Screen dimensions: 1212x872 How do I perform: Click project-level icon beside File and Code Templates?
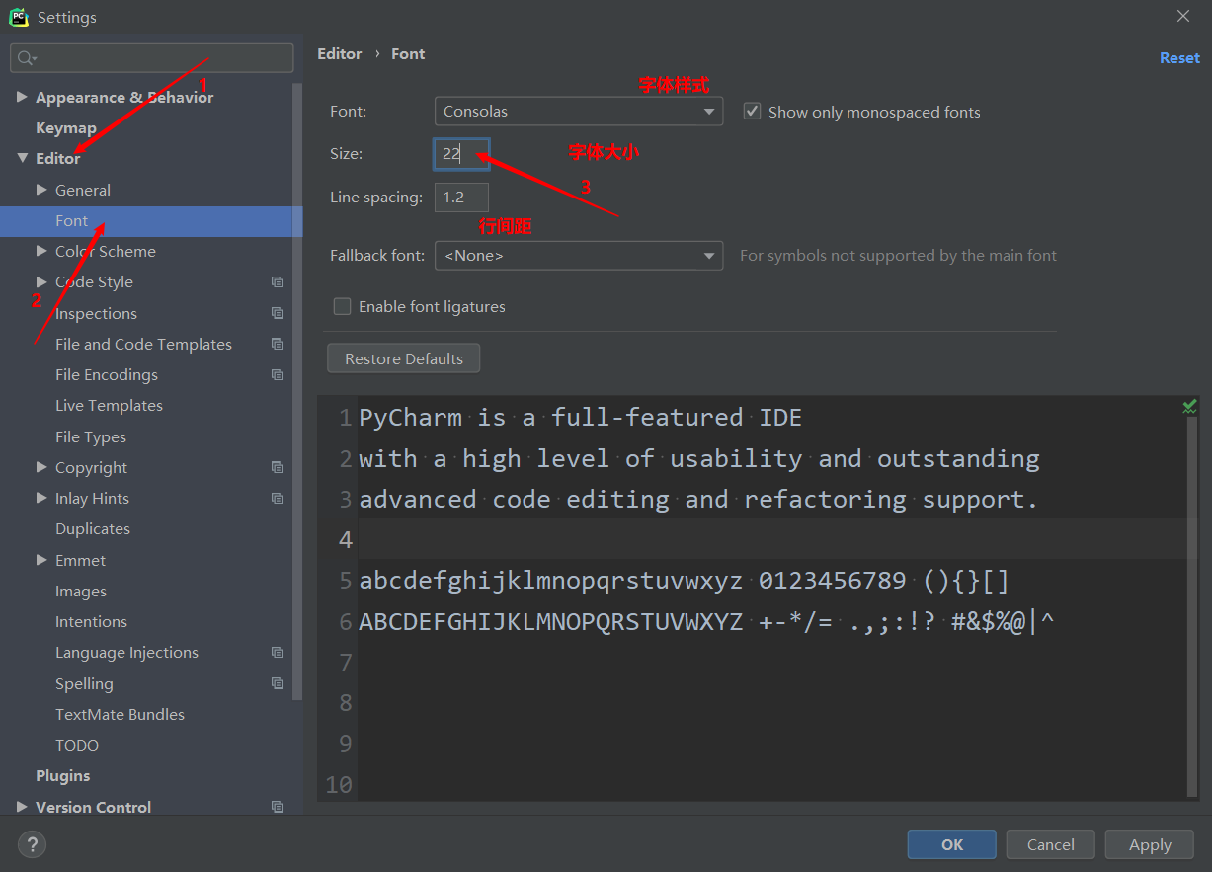pyautogui.click(x=277, y=344)
